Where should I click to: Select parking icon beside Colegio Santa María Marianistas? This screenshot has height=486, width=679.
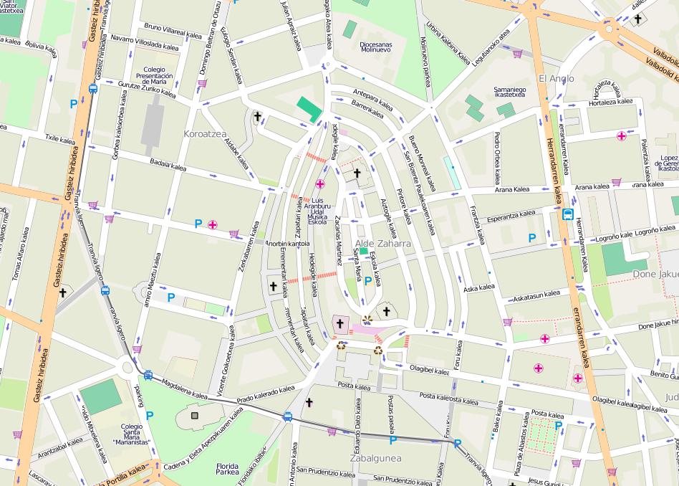149,415
